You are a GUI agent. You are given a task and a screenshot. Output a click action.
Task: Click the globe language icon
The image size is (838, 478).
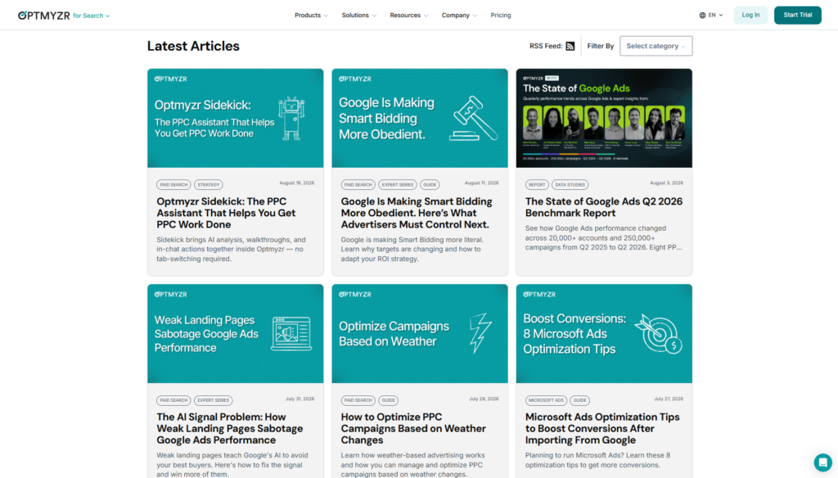(702, 16)
